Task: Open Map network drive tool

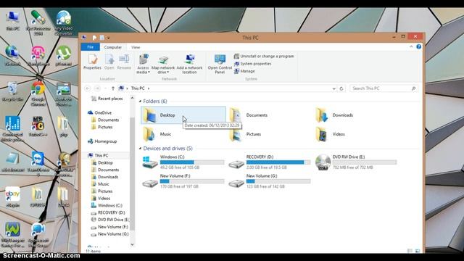Action: coord(163,64)
